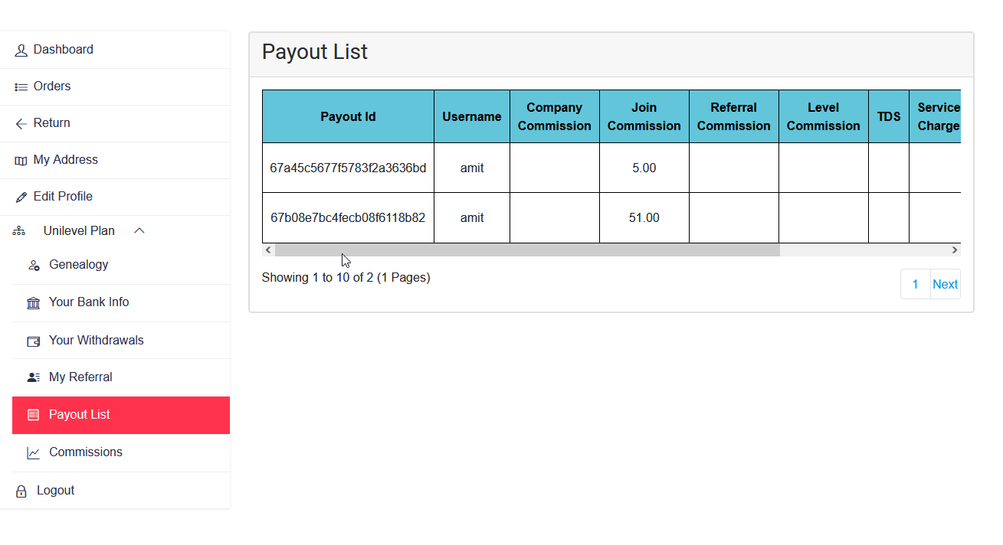Click the page 1 button
Image resolution: width=1003 pixels, height=545 pixels.
click(x=915, y=283)
